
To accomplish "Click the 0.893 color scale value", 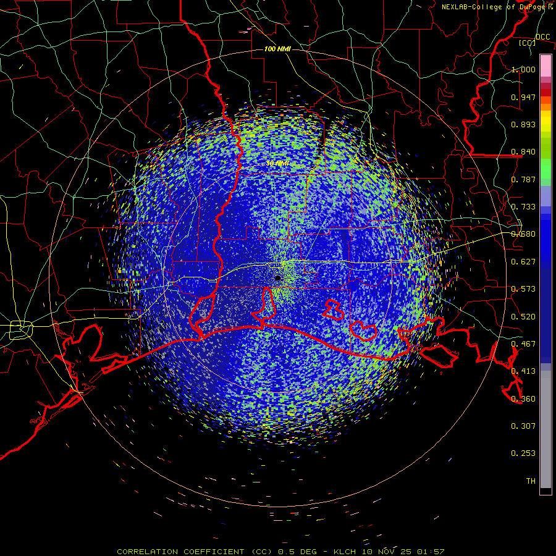I will (x=523, y=124).
